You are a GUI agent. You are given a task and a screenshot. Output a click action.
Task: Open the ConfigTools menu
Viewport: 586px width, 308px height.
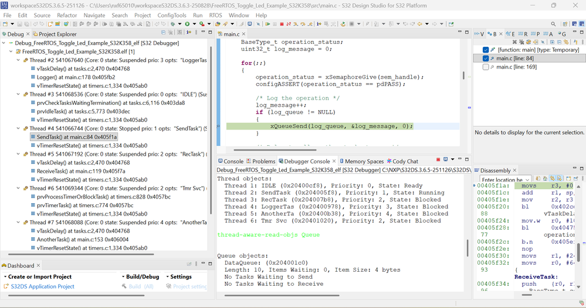pos(171,15)
